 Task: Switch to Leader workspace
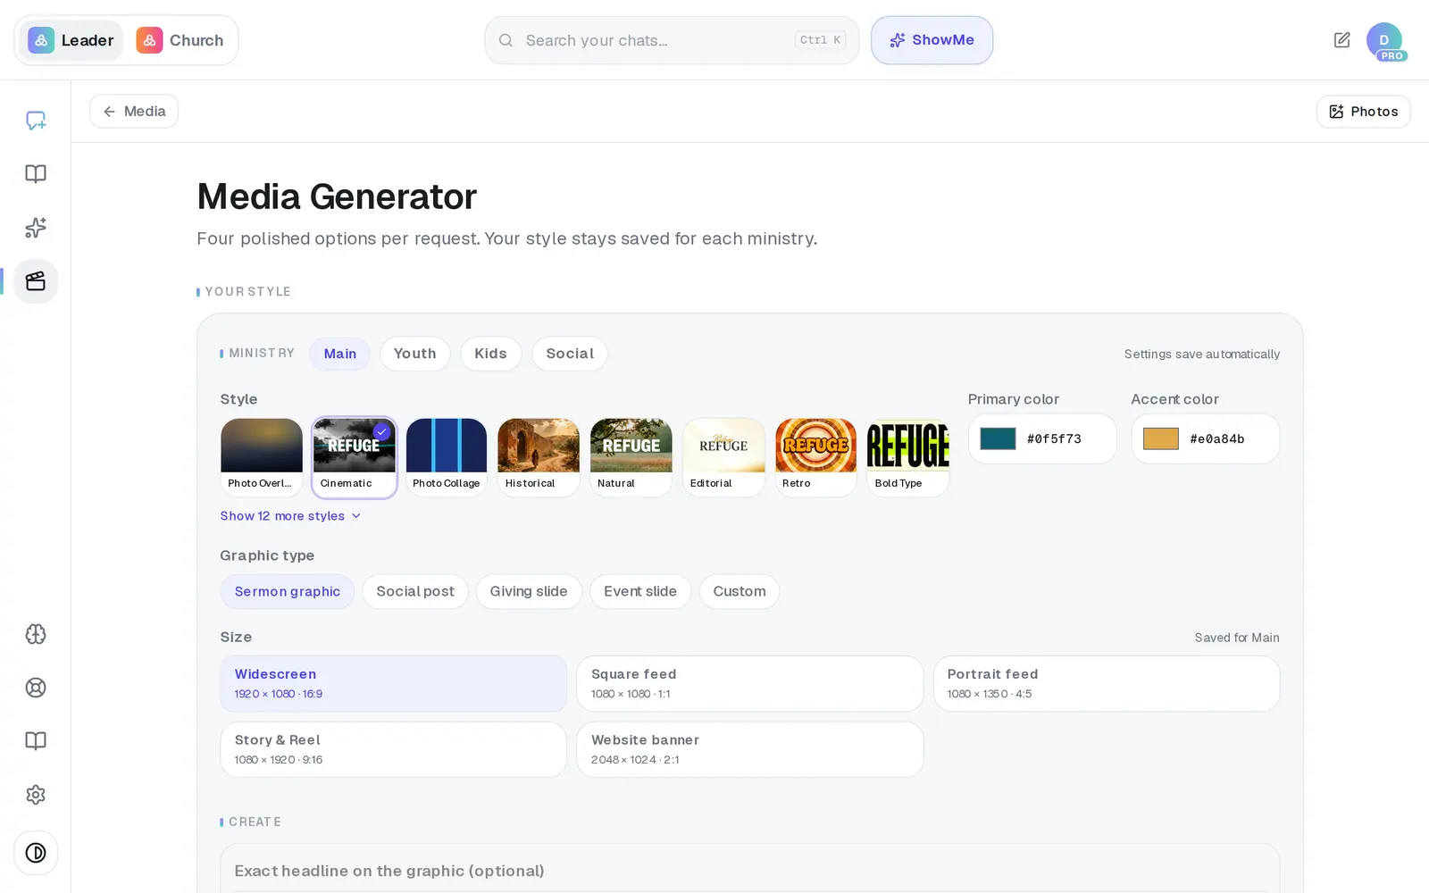tap(71, 40)
